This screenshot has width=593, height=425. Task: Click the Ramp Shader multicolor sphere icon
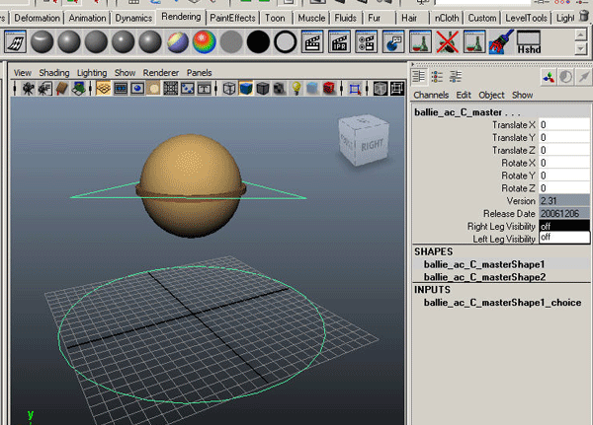pos(177,41)
